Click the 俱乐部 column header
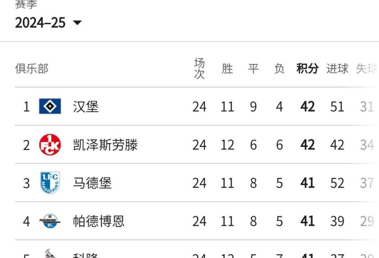The height and width of the screenshot is (258, 379). [x=32, y=68]
